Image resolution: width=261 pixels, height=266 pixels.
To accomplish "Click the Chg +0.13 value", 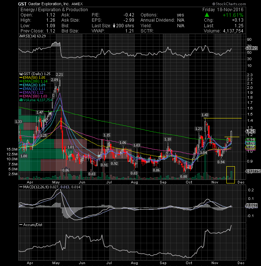I will (x=238, y=20).
